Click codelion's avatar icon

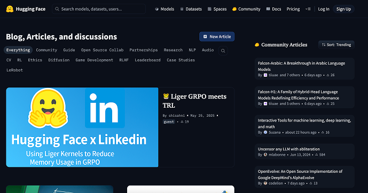[x=265, y=183]
